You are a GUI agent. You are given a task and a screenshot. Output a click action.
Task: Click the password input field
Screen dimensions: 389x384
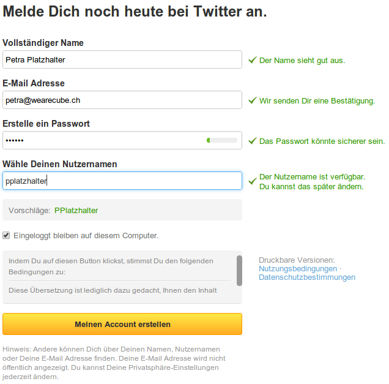coord(104,140)
